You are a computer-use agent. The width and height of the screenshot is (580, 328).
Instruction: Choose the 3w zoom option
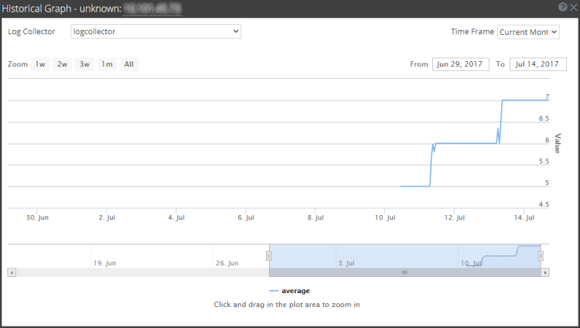84,64
